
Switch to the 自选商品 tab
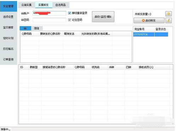(61, 5)
